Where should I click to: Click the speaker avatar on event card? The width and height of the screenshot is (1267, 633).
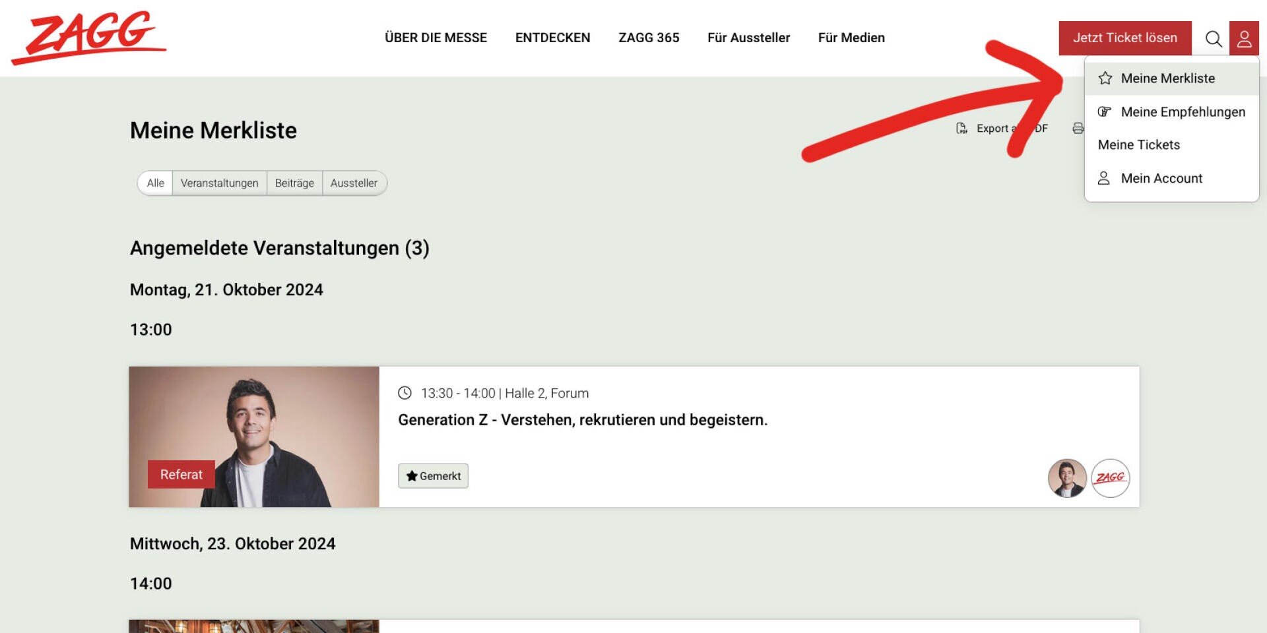tap(1066, 478)
